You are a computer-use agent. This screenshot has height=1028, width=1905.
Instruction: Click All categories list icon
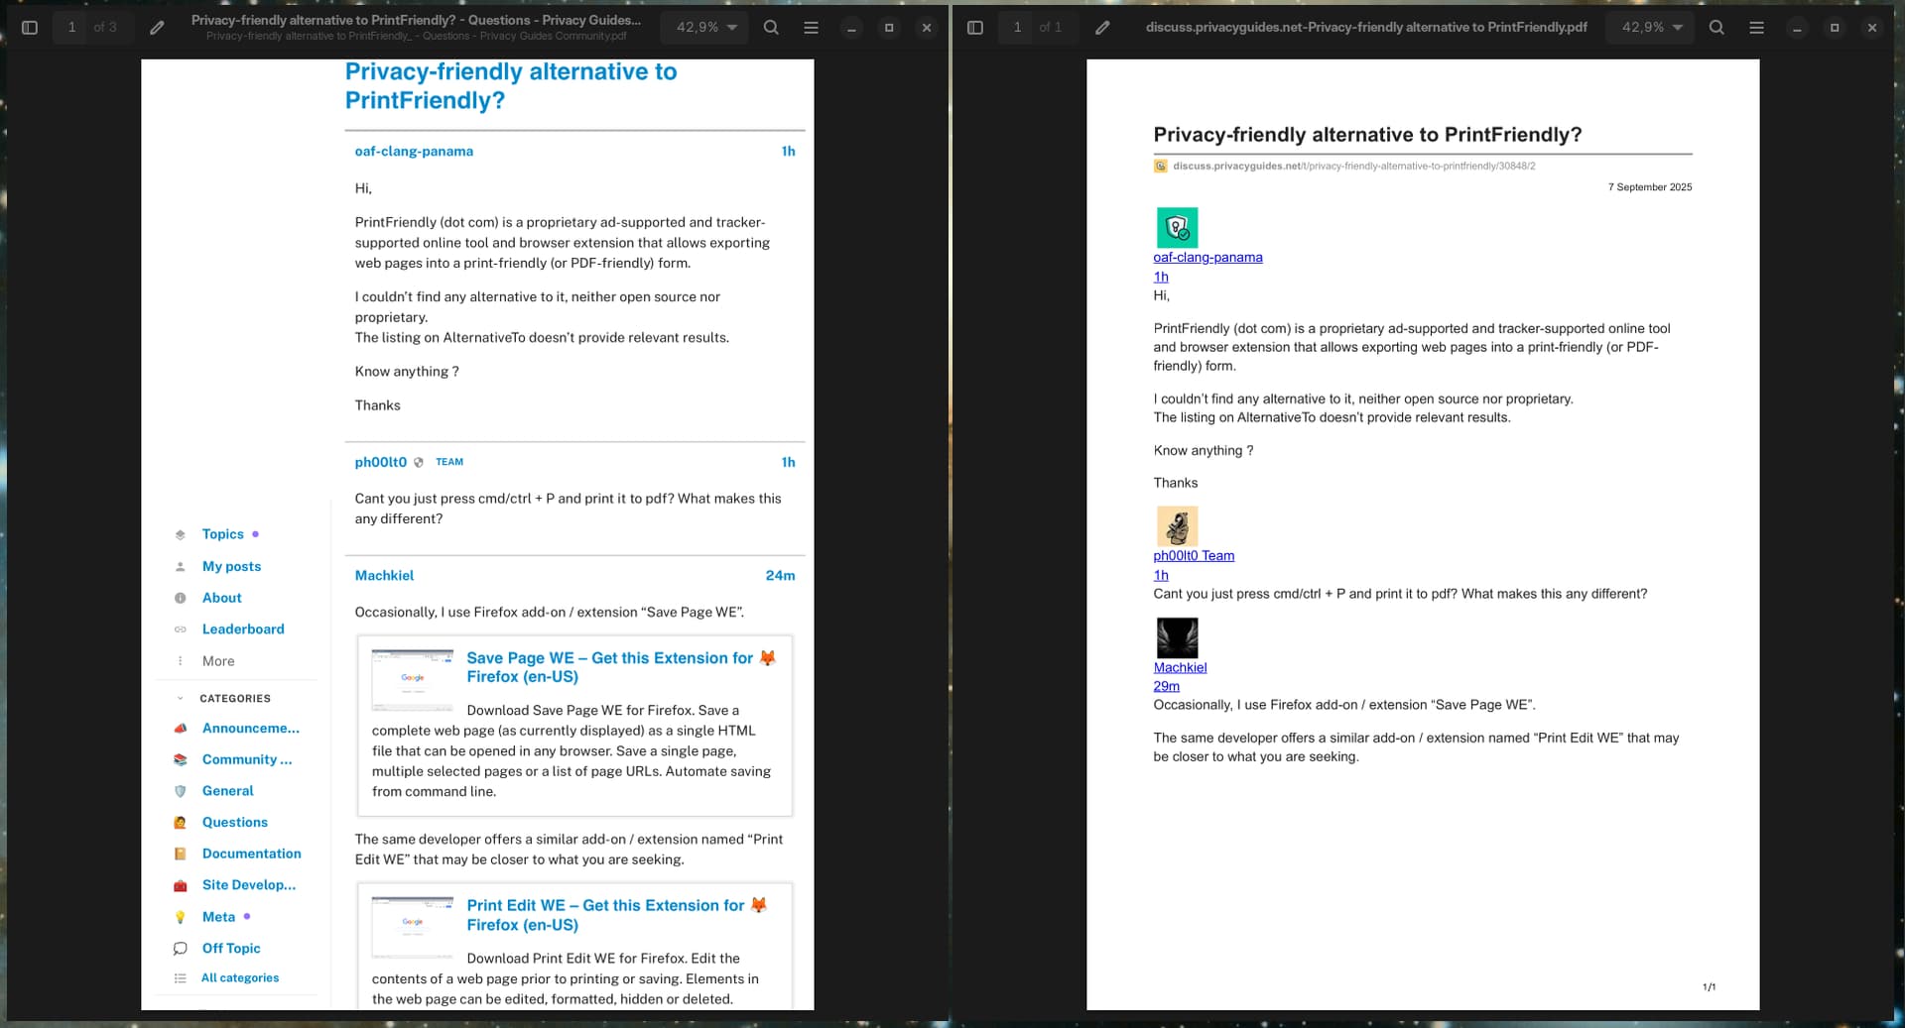[x=180, y=978]
